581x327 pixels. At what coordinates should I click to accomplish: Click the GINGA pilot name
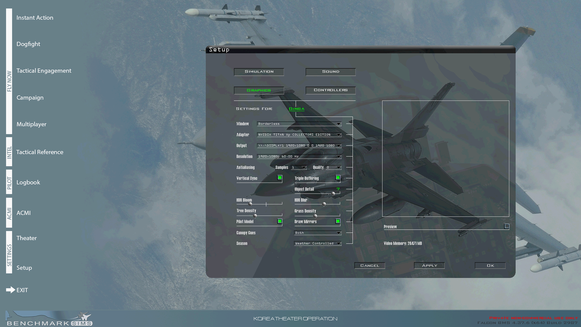[x=297, y=109]
